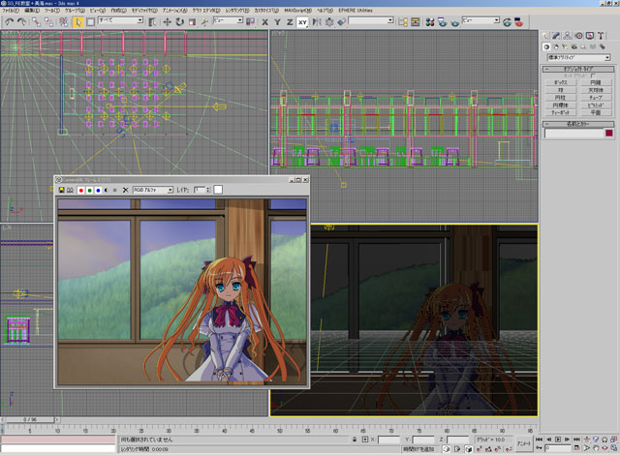Screen dimensions: 620x455
Task: Open the reference coordinate system dropdown
Action: [229, 20]
